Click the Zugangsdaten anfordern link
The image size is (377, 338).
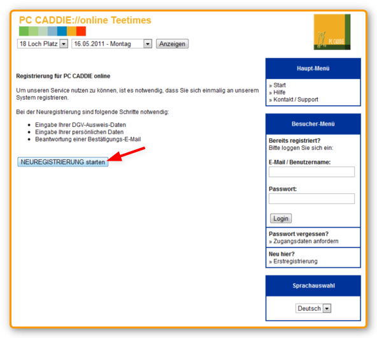[x=306, y=241]
